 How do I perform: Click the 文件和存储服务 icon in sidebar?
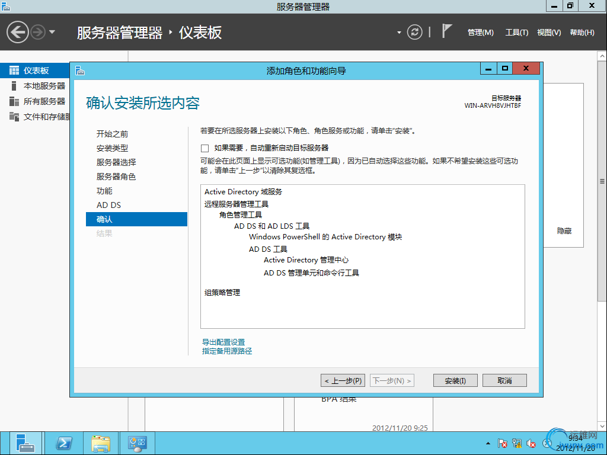pyautogui.click(x=14, y=117)
